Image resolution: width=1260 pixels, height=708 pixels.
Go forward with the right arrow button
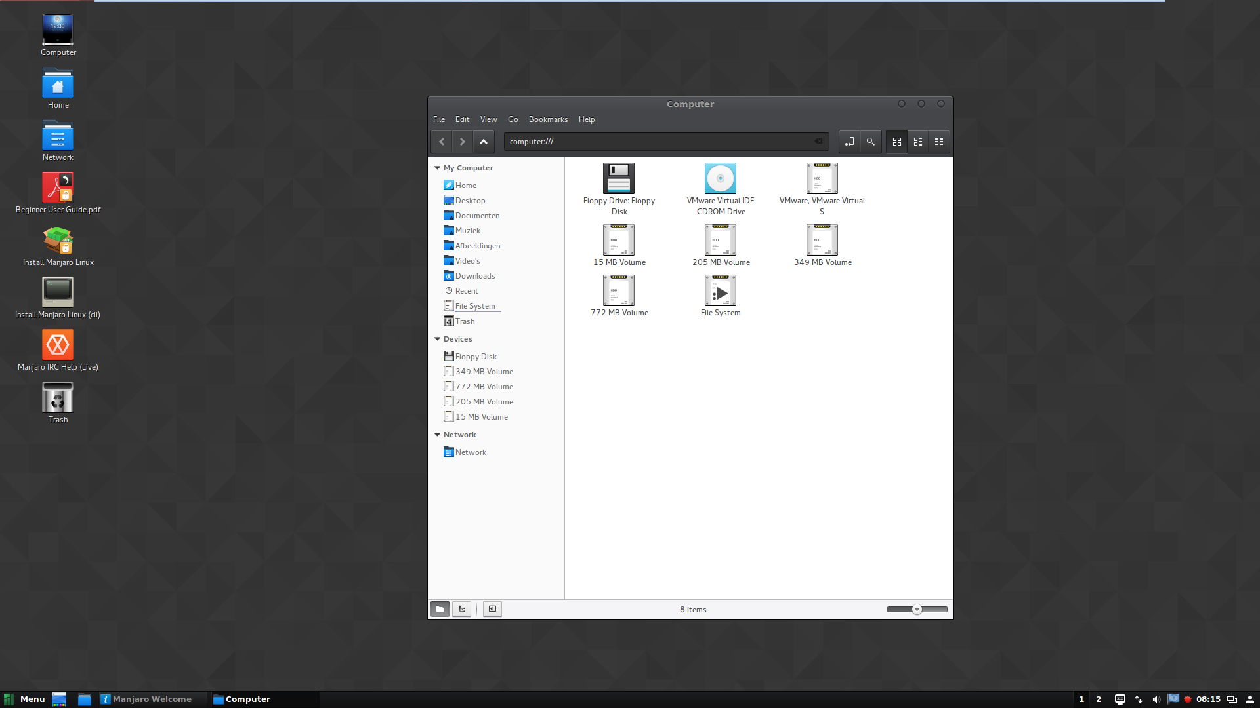pyautogui.click(x=463, y=142)
